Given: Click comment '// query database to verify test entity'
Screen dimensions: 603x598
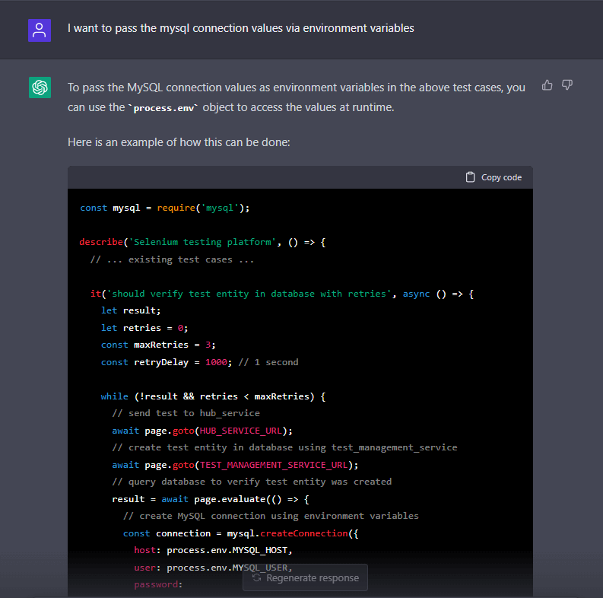Looking at the screenshot, I should [252, 482].
